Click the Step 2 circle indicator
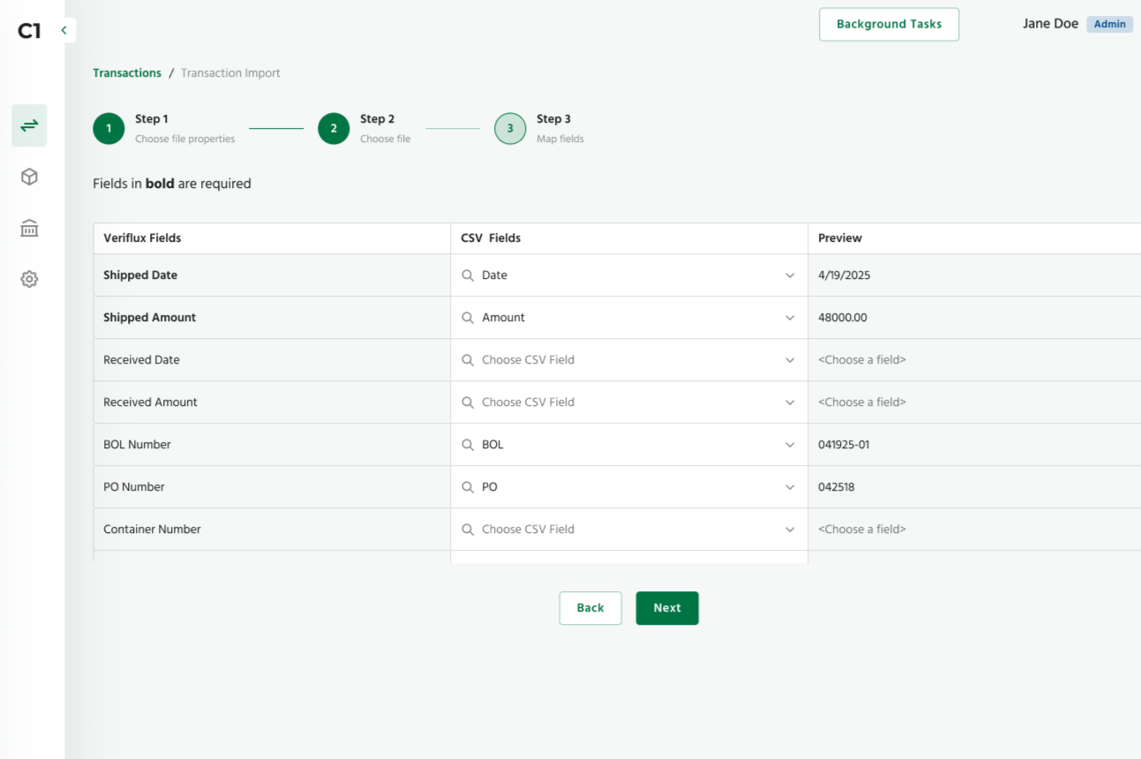 point(334,128)
